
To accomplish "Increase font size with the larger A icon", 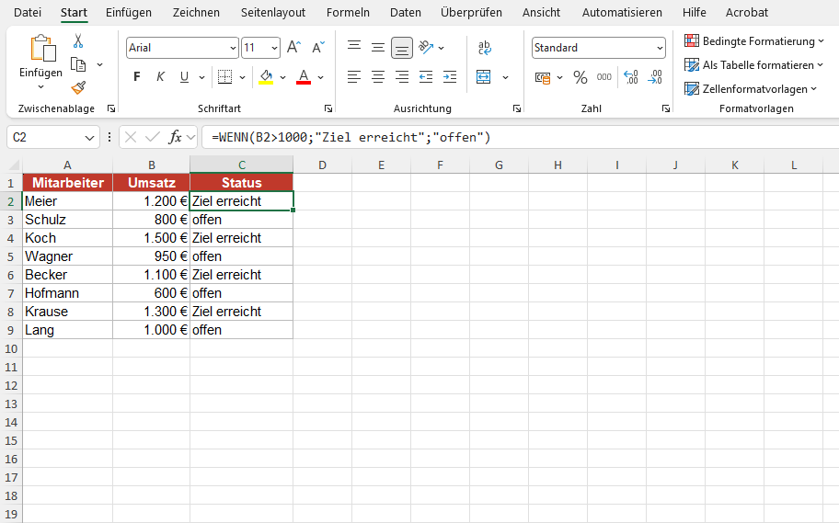I will pyautogui.click(x=293, y=48).
